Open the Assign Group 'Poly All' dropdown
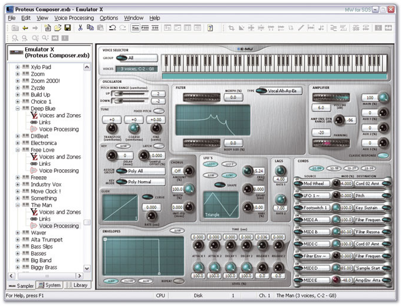This screenshot has height=308, width=408. [x=141, y=171]
